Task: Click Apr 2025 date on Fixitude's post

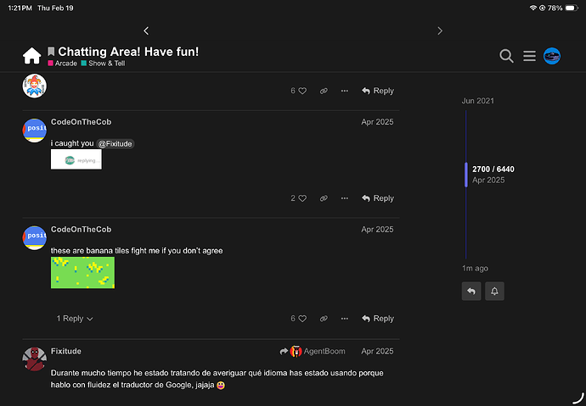Action: [x=377, y=351]
